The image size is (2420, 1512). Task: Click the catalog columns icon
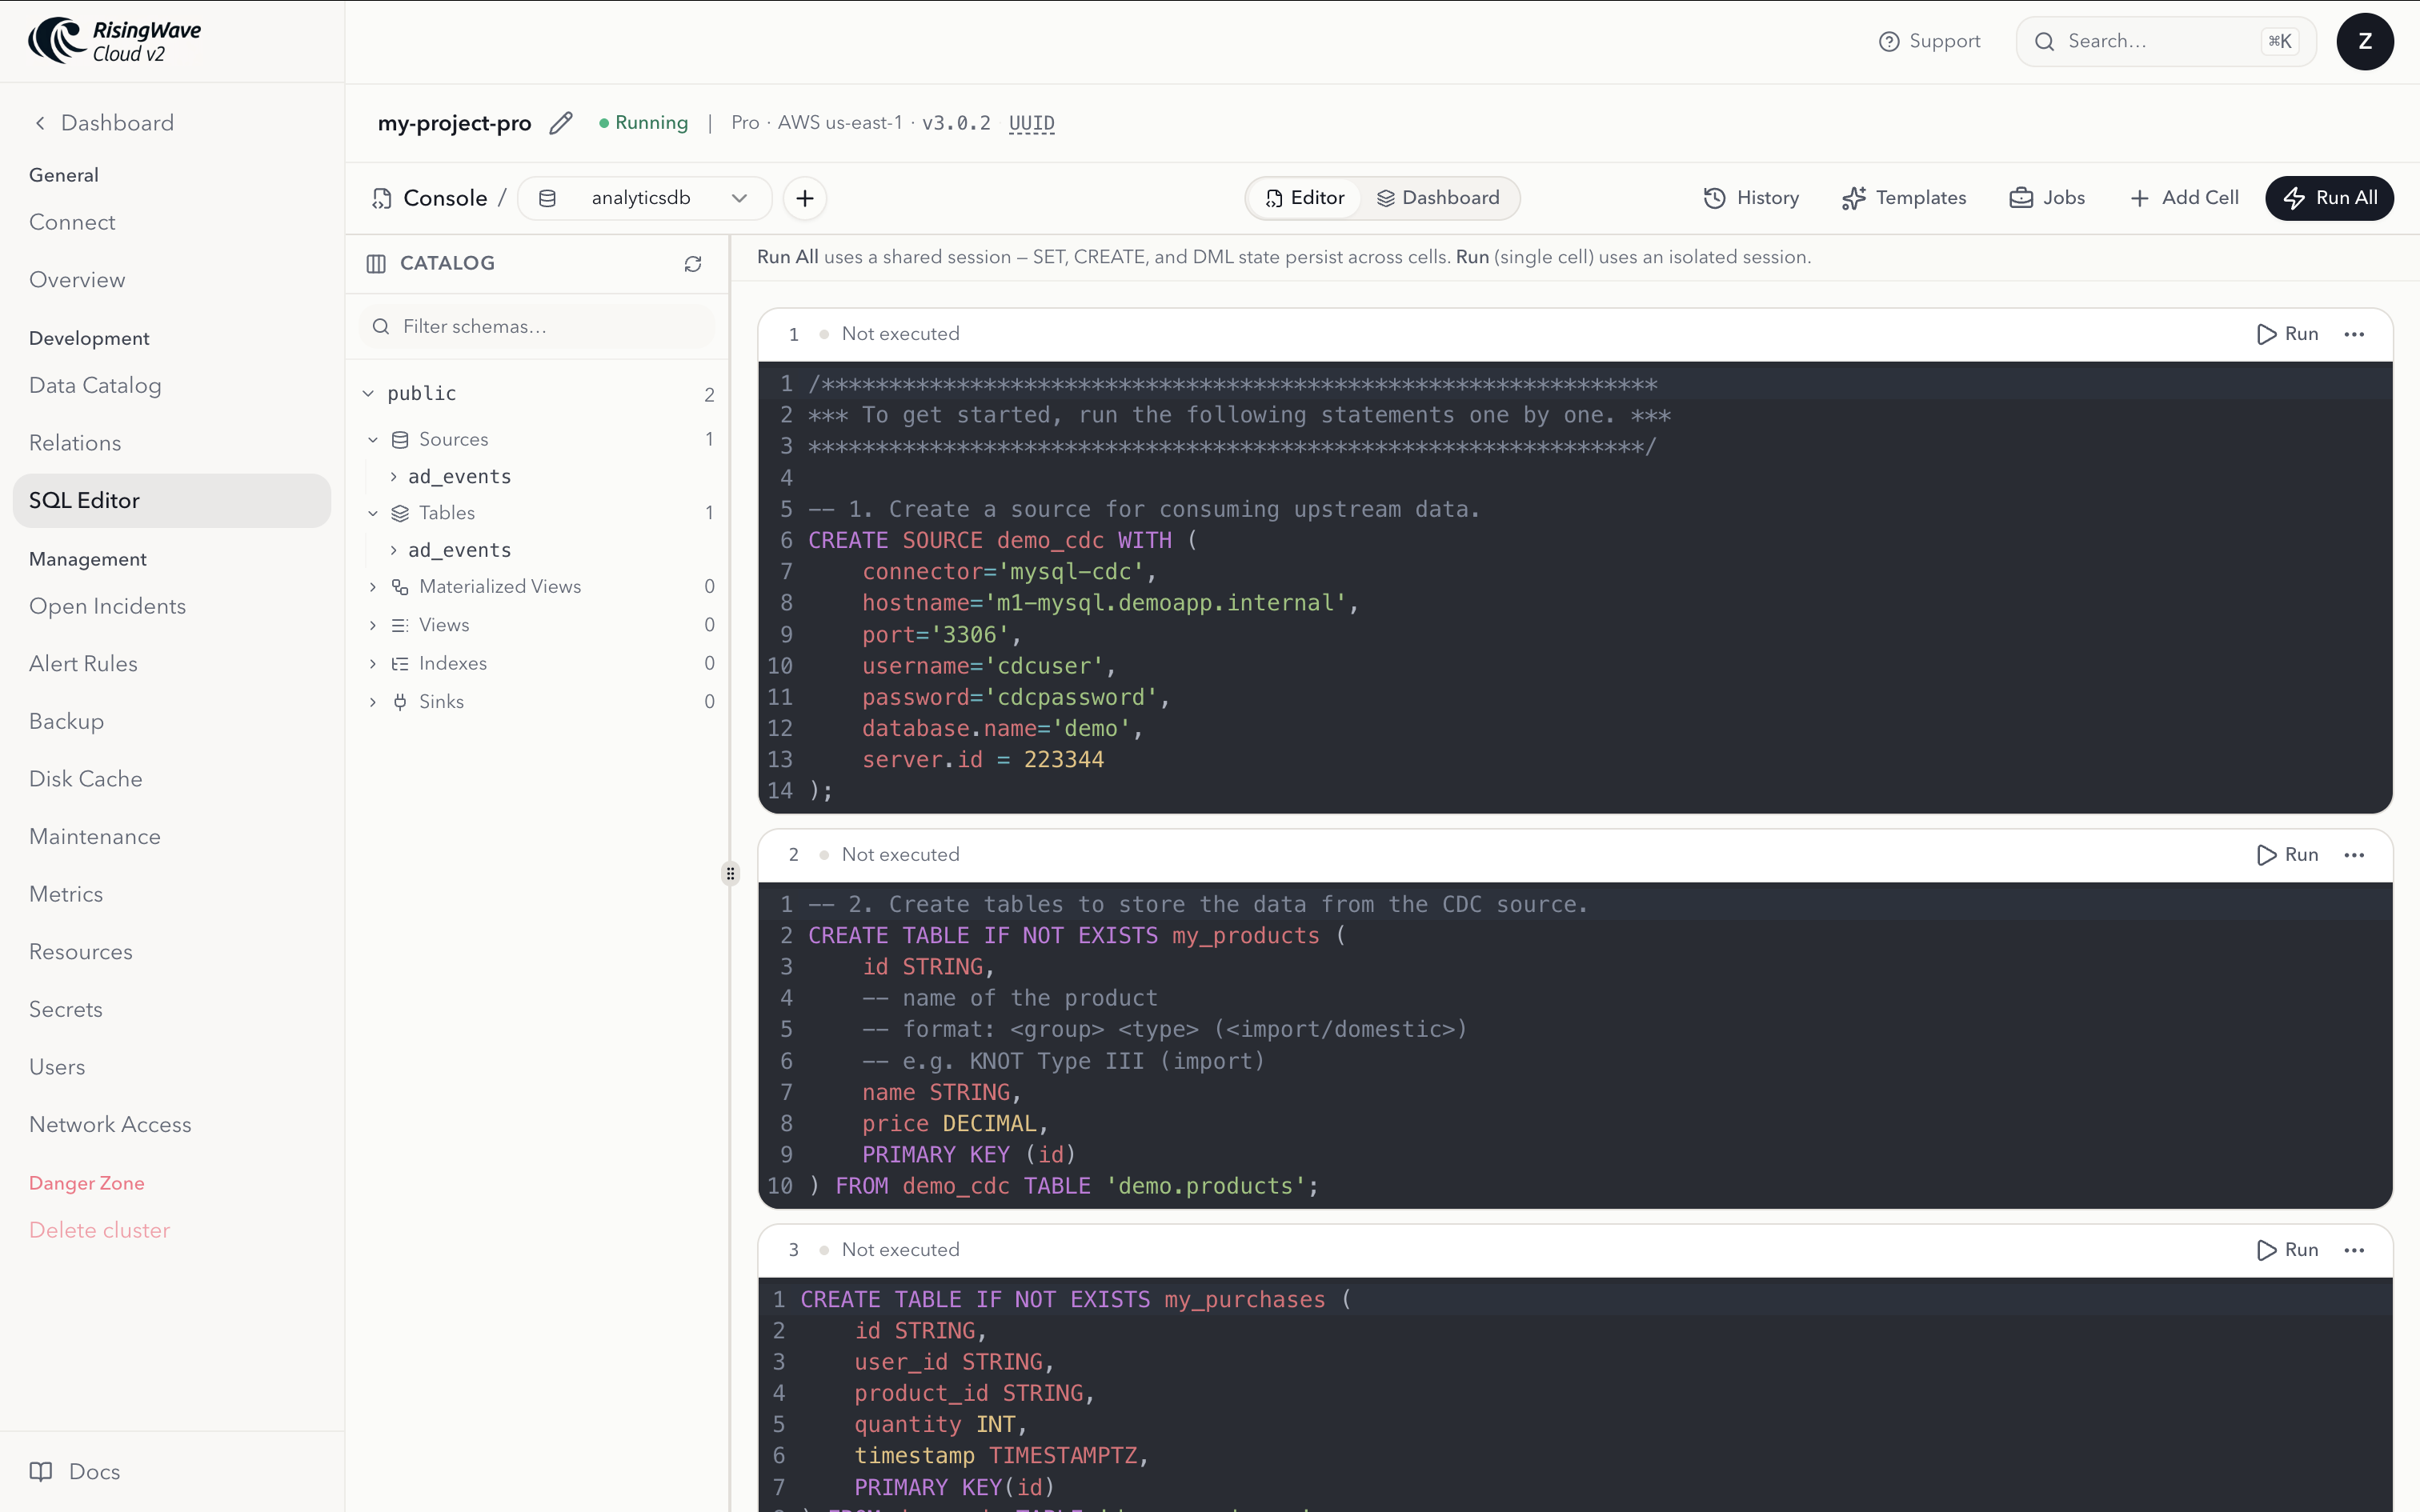pos(376,264)
